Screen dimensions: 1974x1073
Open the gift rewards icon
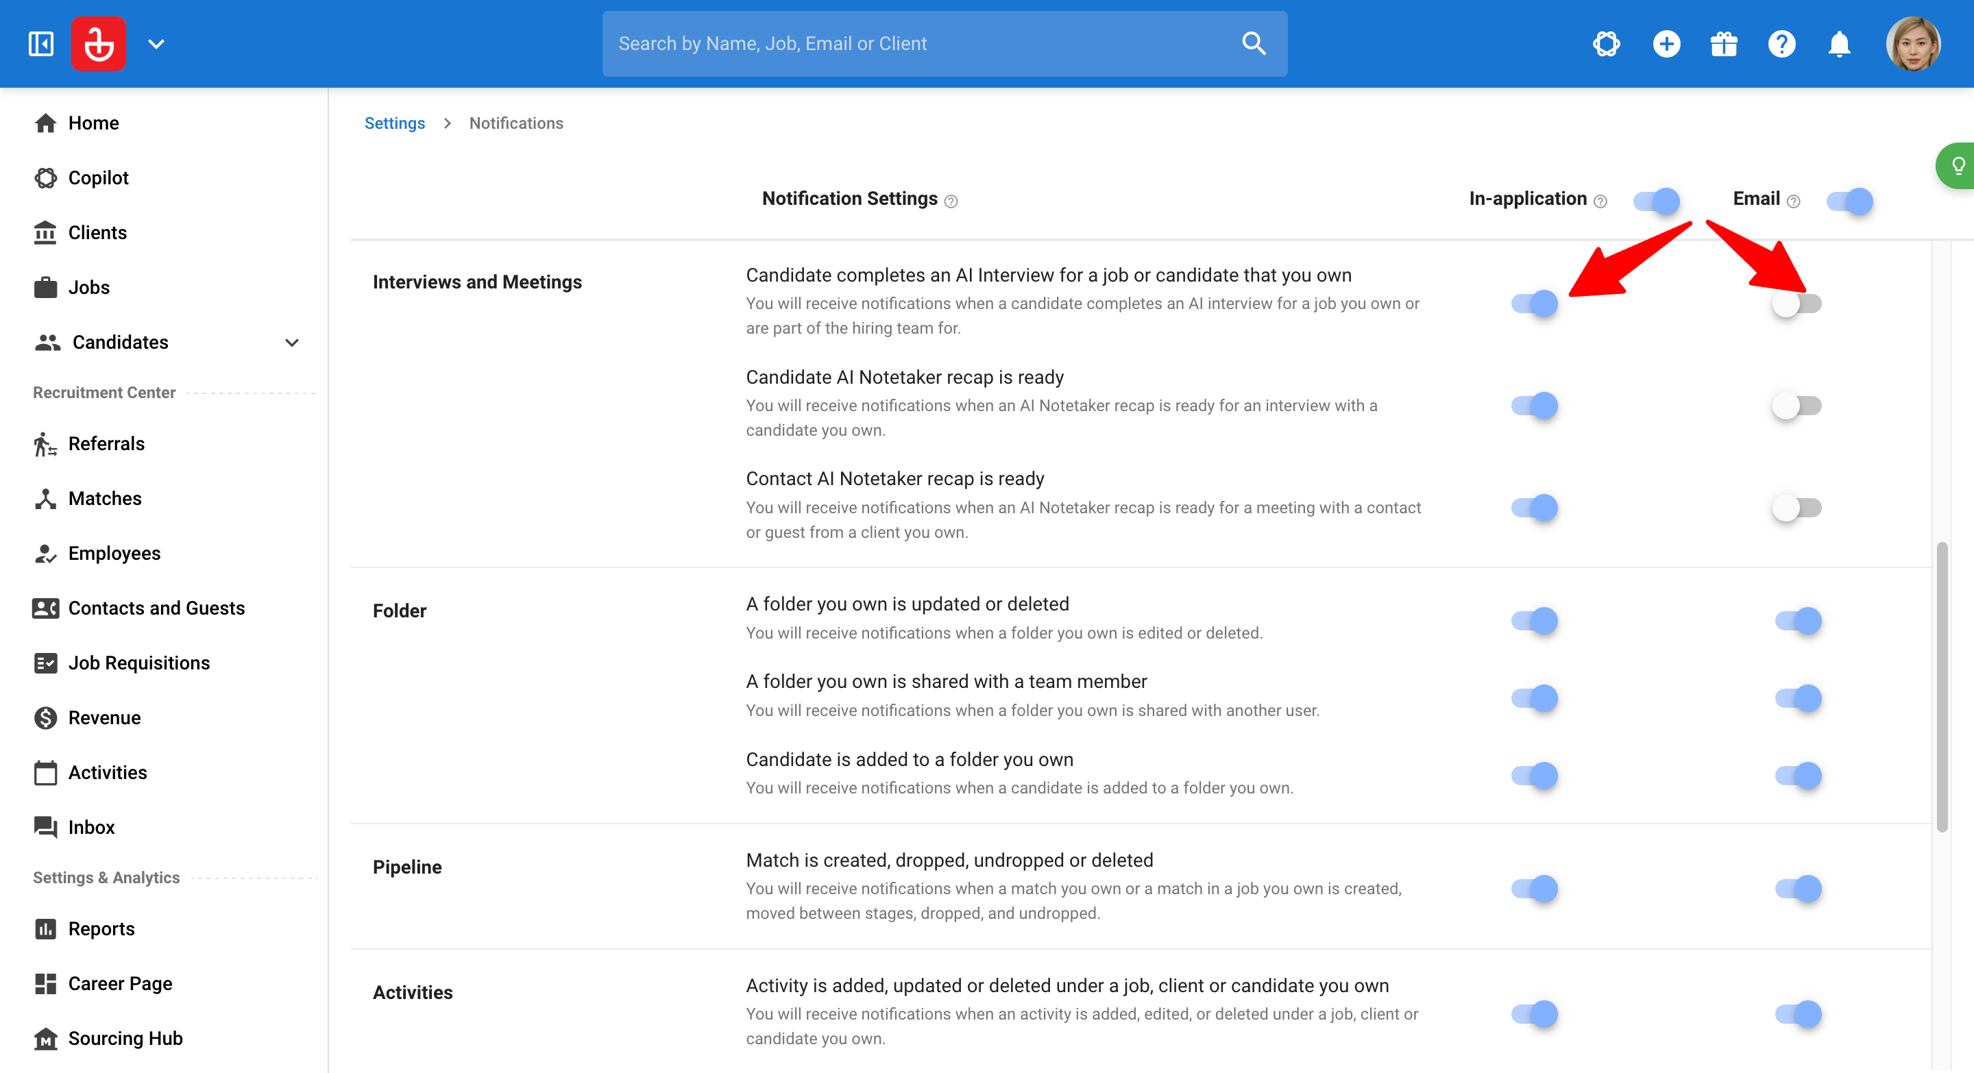1725,44
